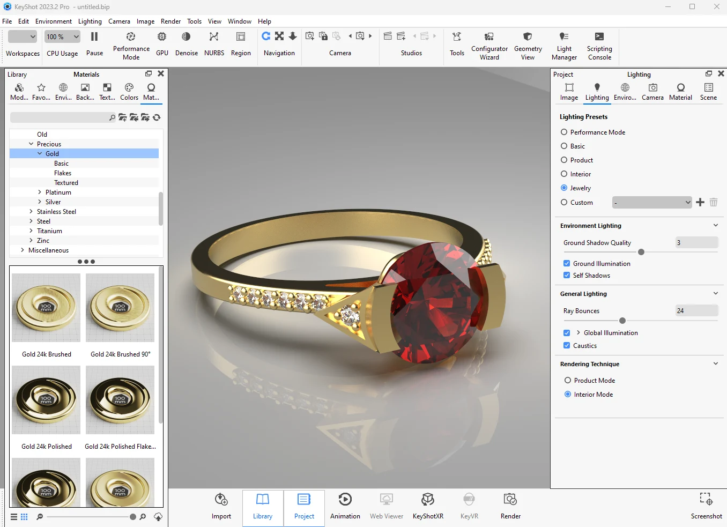Image resolution: width=727 pixels, height=527 pixels.
Task: Adjust library thumbnail size slider
Action: click(133, 517)
